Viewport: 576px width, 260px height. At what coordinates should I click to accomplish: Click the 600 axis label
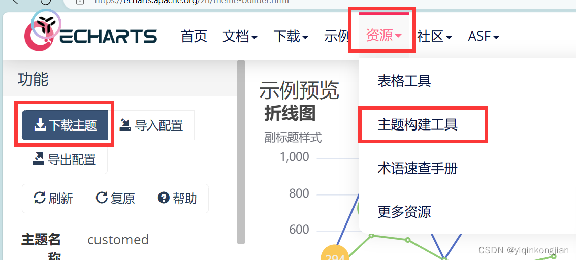[299, 230]
